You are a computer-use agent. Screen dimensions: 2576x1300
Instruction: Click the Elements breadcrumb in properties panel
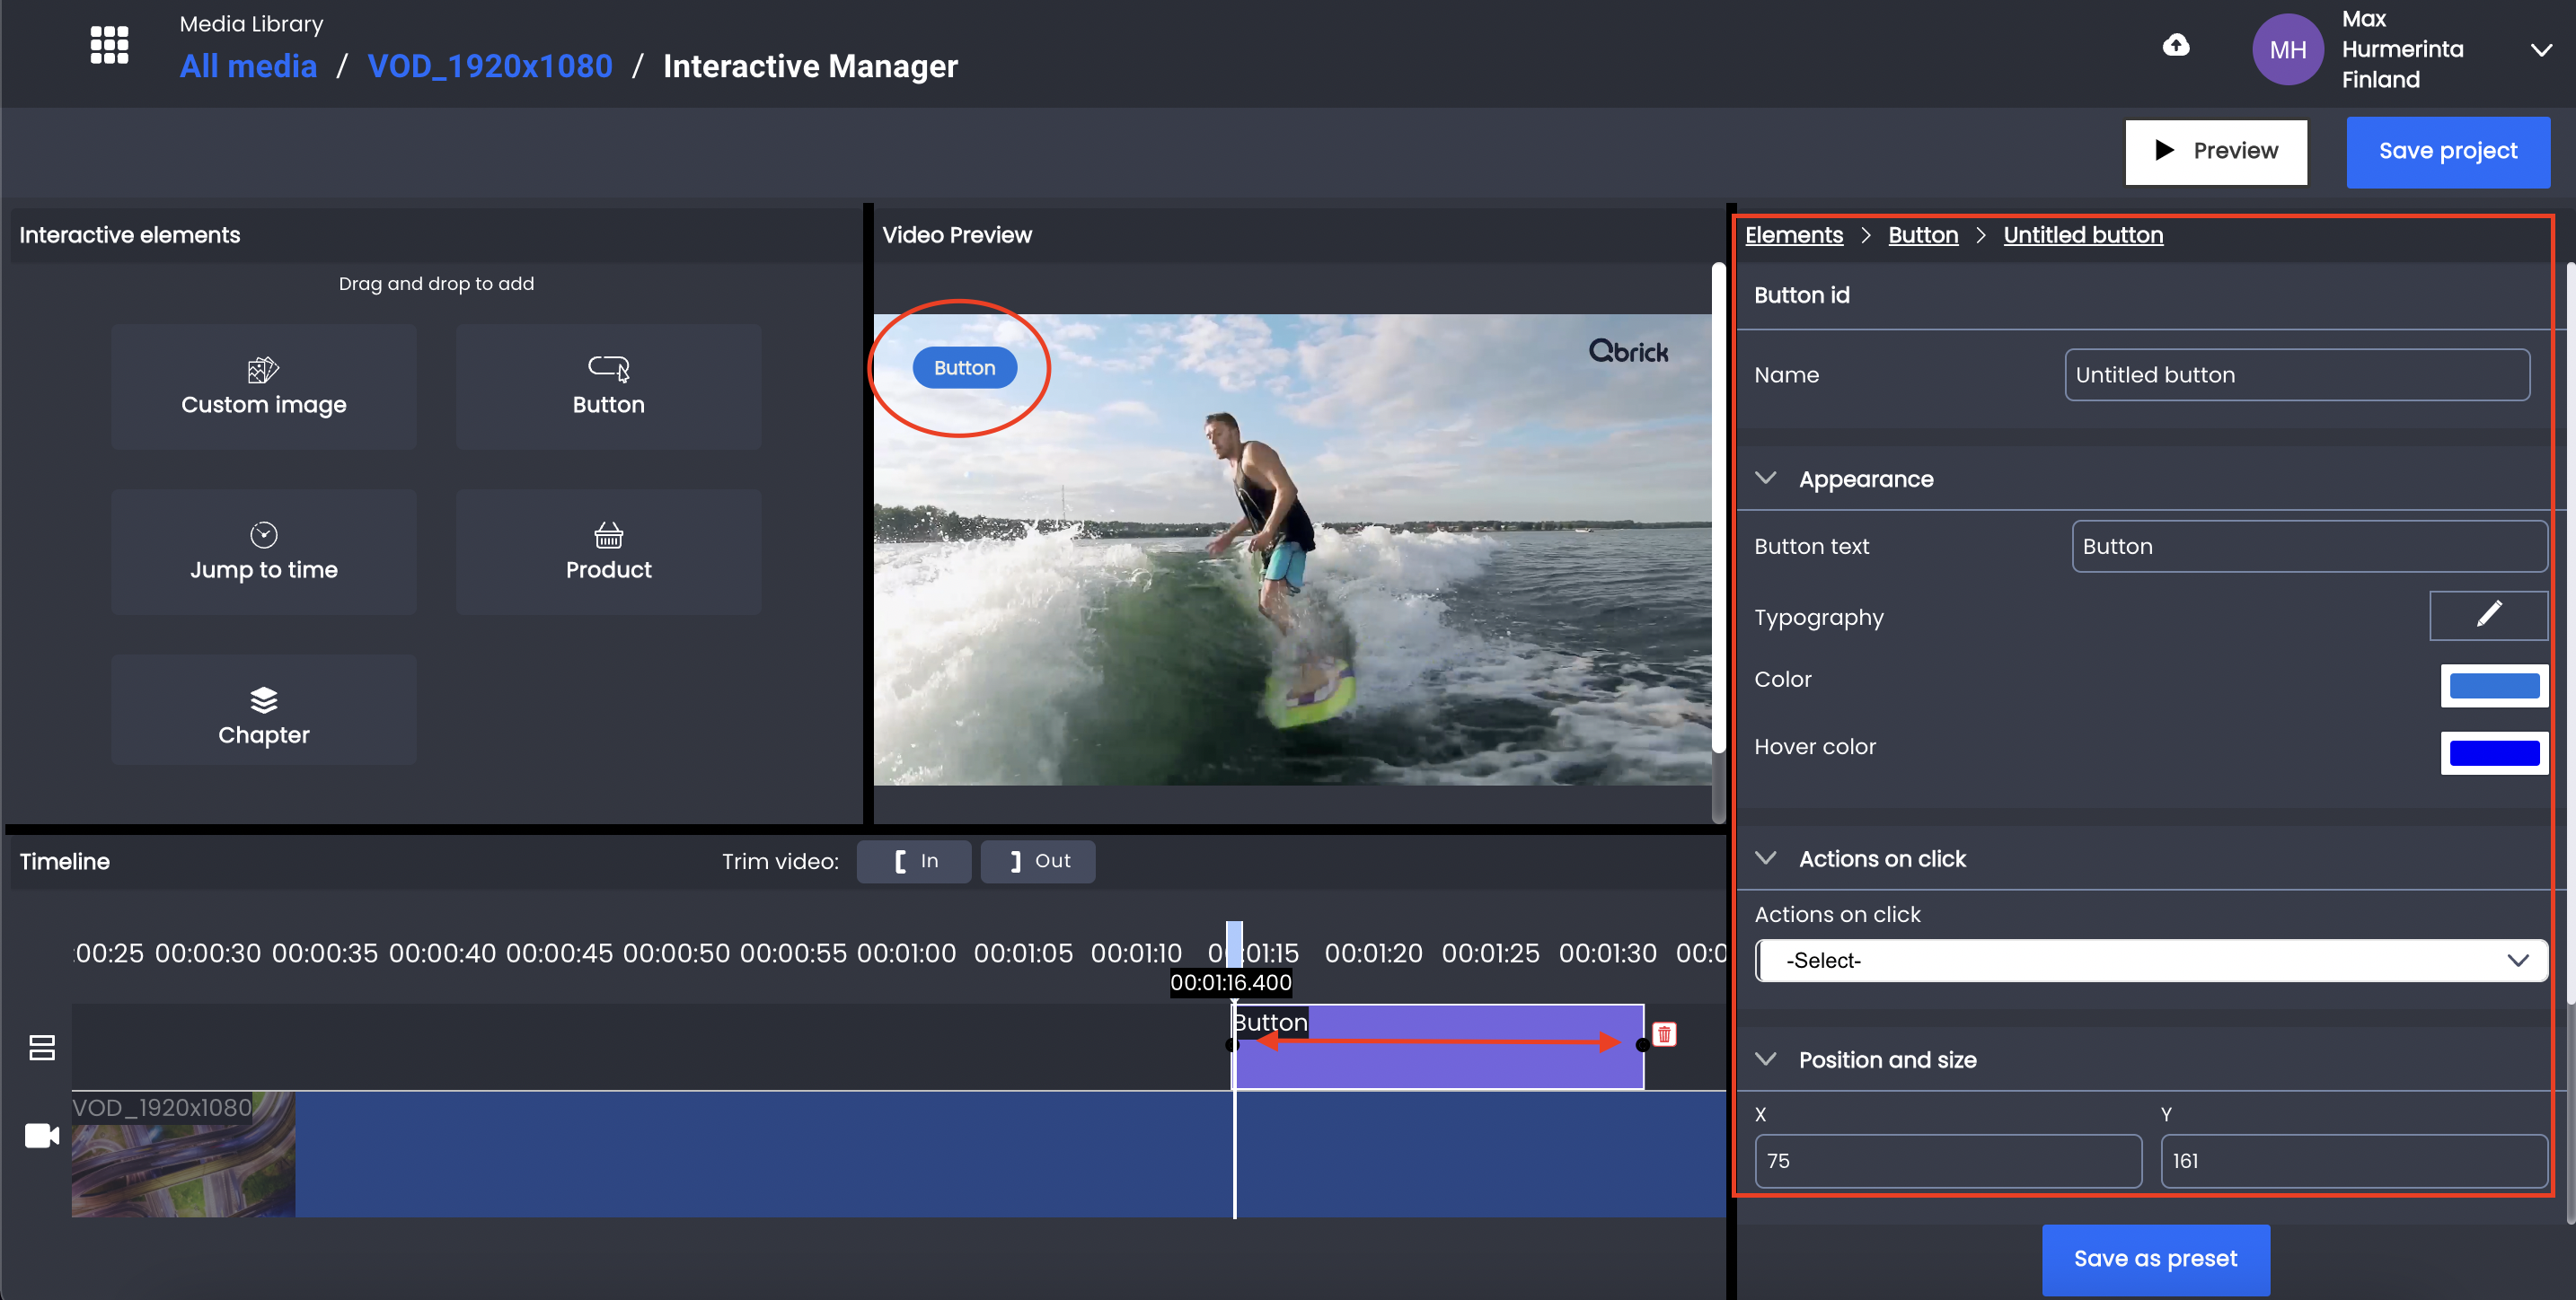(x=1794, y=235)
